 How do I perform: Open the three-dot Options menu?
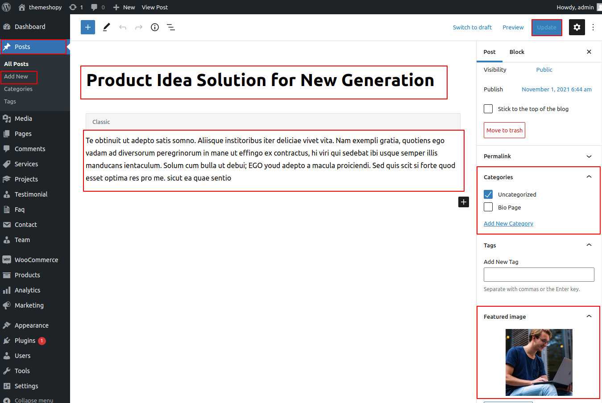click(x=593, y=27)
